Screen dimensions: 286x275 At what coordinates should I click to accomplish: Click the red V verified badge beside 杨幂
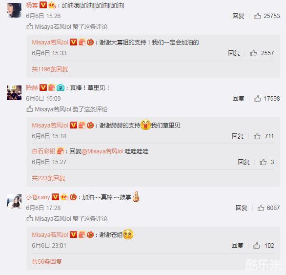[x=43, y=5]
